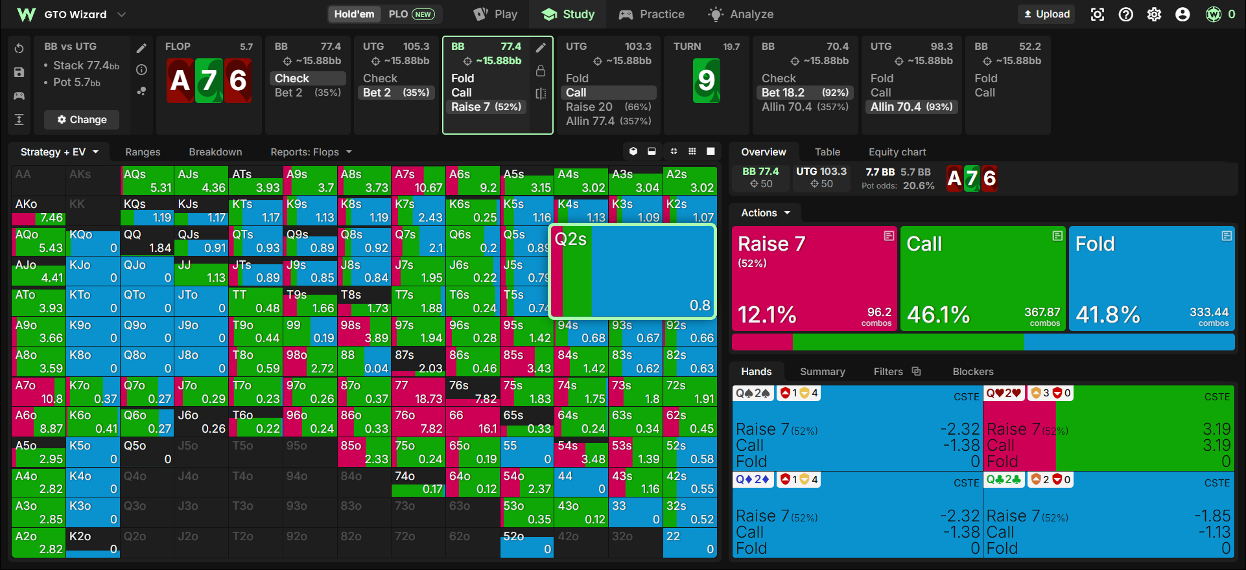Switch to the Breakdown tab

[215, 152]
